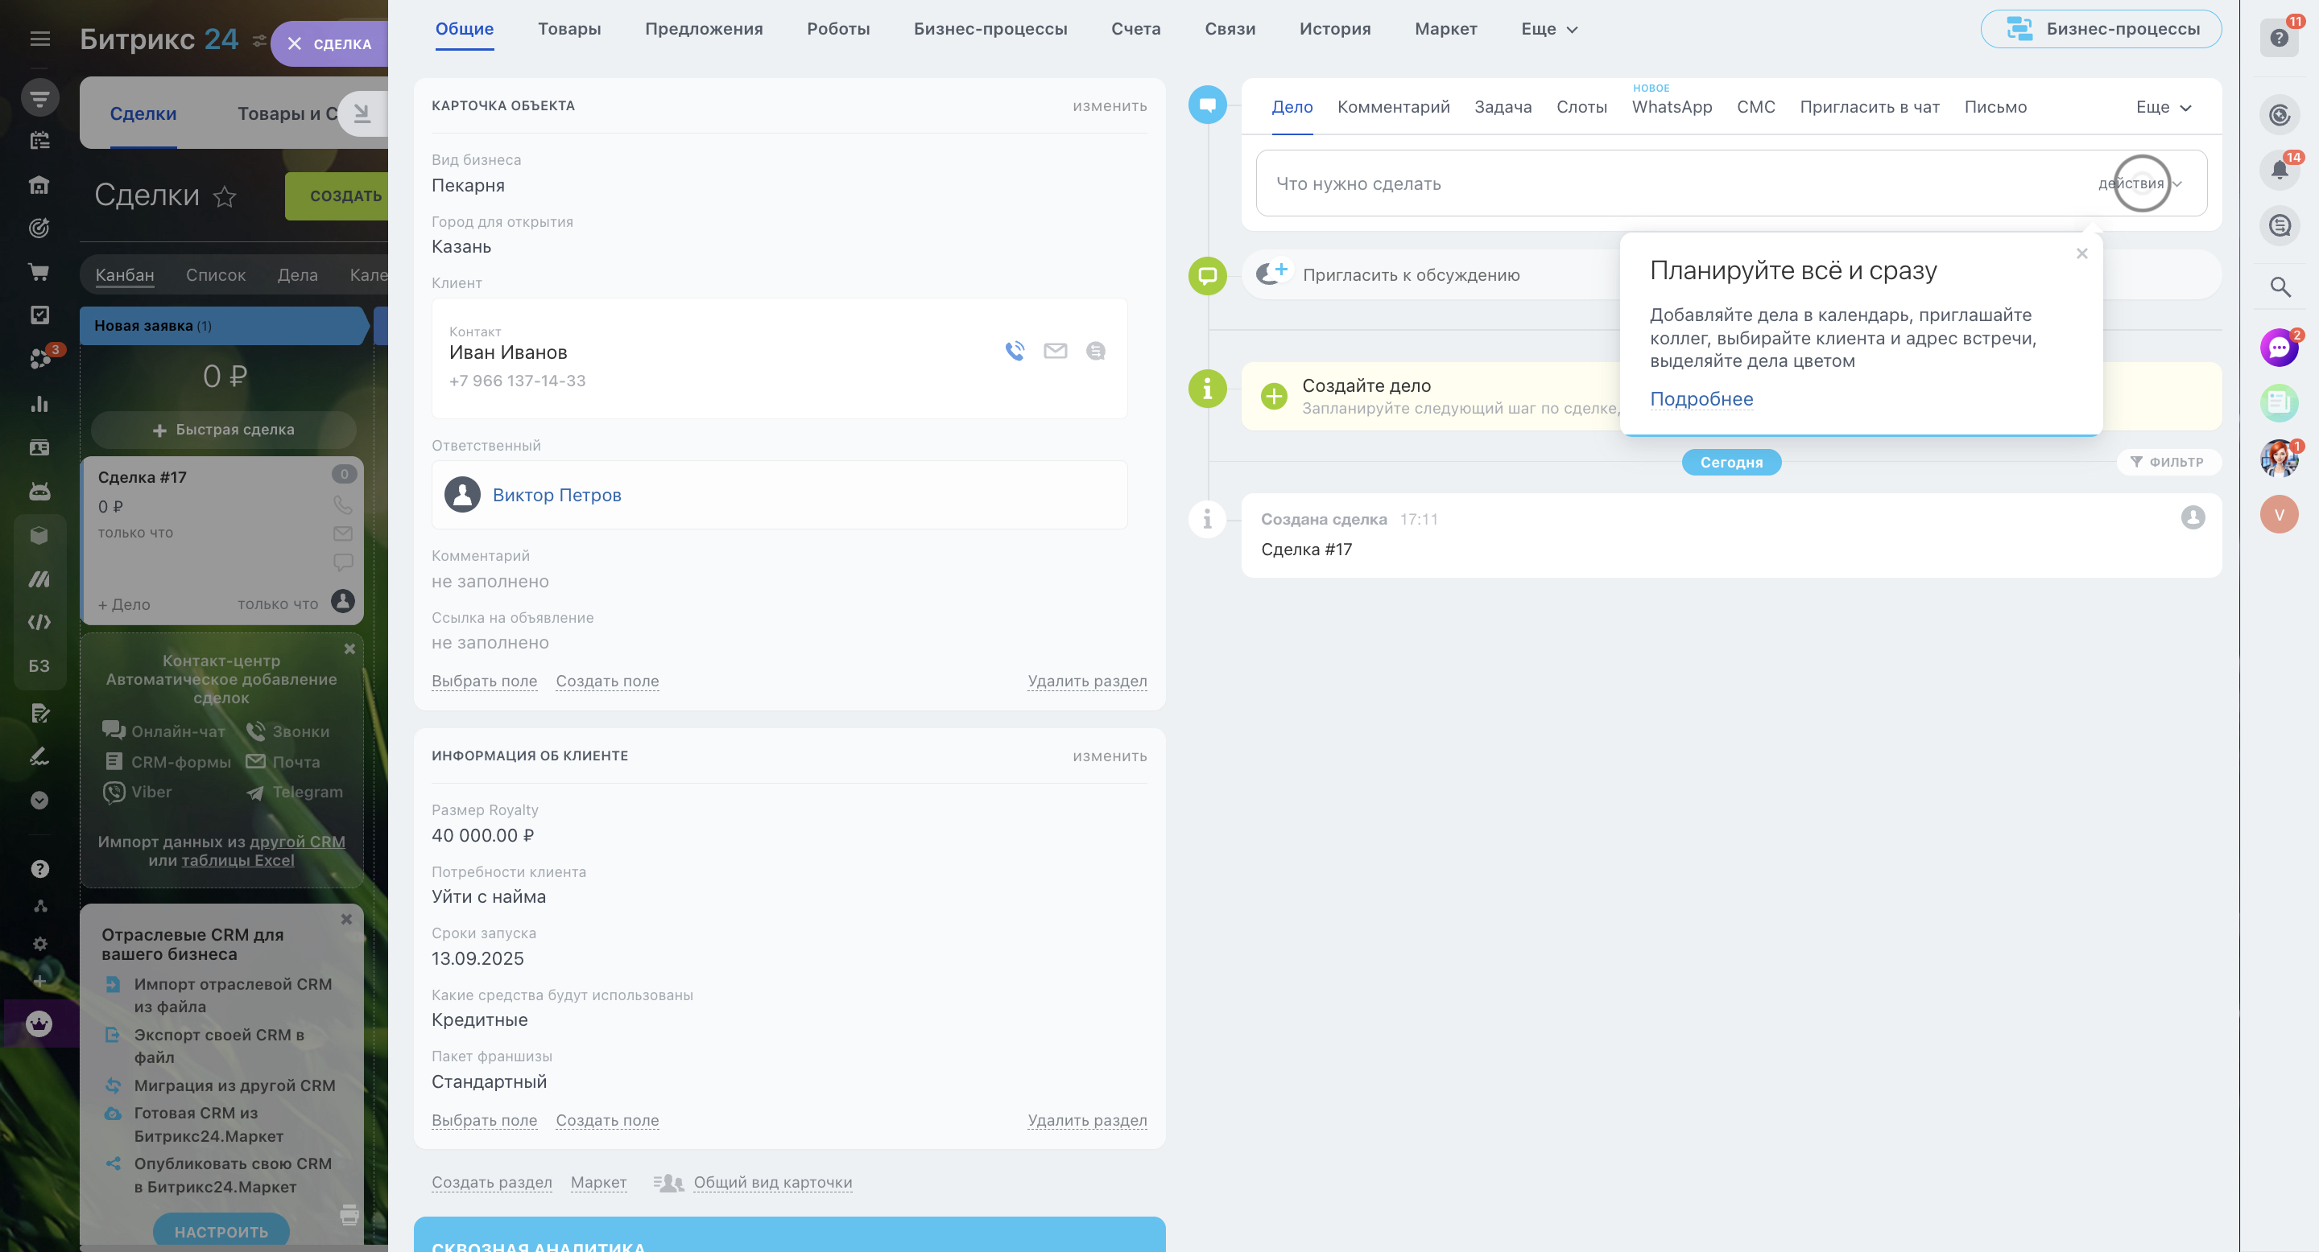The image size is (2319, 1252).
Task: Open notifications bell in right sidebar
Action: point(2279,169)
